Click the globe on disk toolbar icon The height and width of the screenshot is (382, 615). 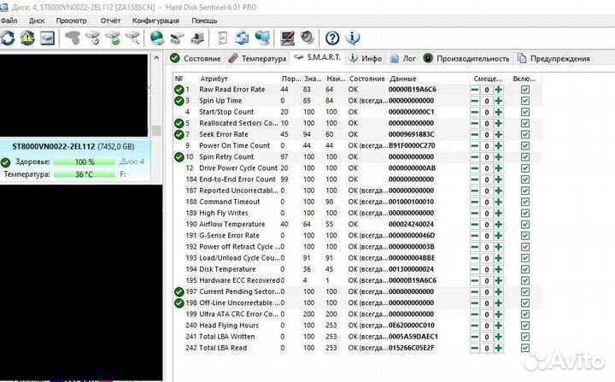click(157, 38)
